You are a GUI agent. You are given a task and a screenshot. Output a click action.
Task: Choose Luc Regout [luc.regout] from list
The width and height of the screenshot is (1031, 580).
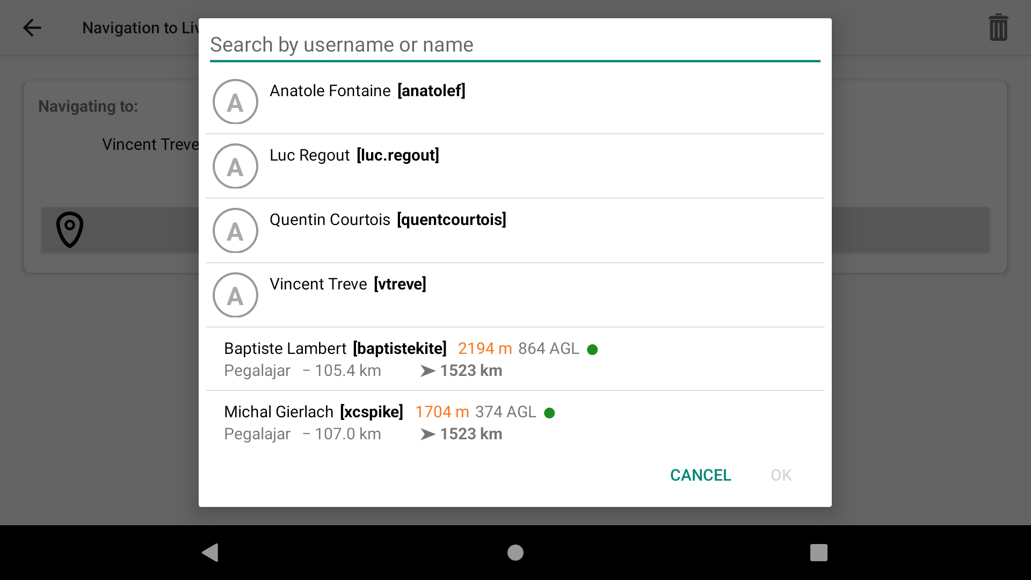tap(515, 166)
